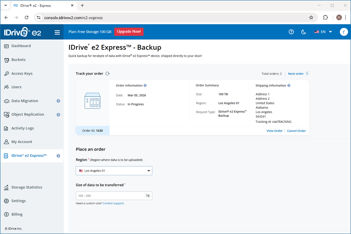Viewport: 351px width, 234px height.
Task: Open a new browser tab
Action: [82, 5]
